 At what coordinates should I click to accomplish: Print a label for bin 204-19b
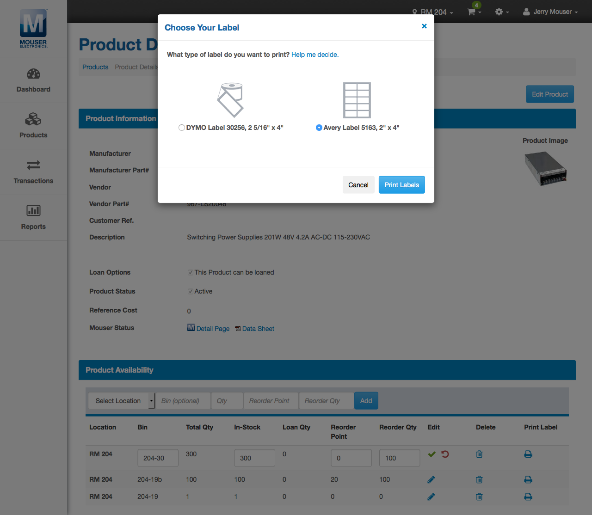click(x=528, y=479)
